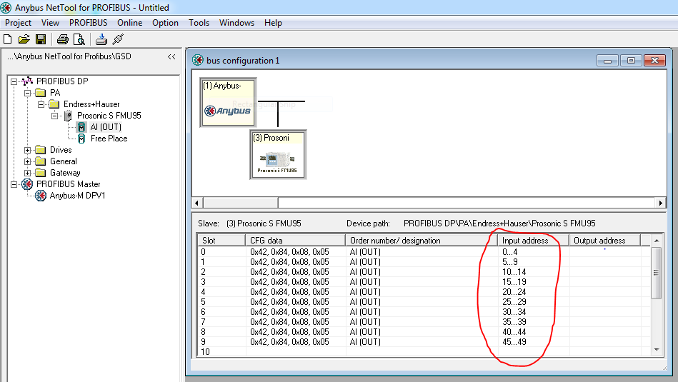
Task: Collapse the PROFIBUS DP tree node
Action: [x=14, y=81]
